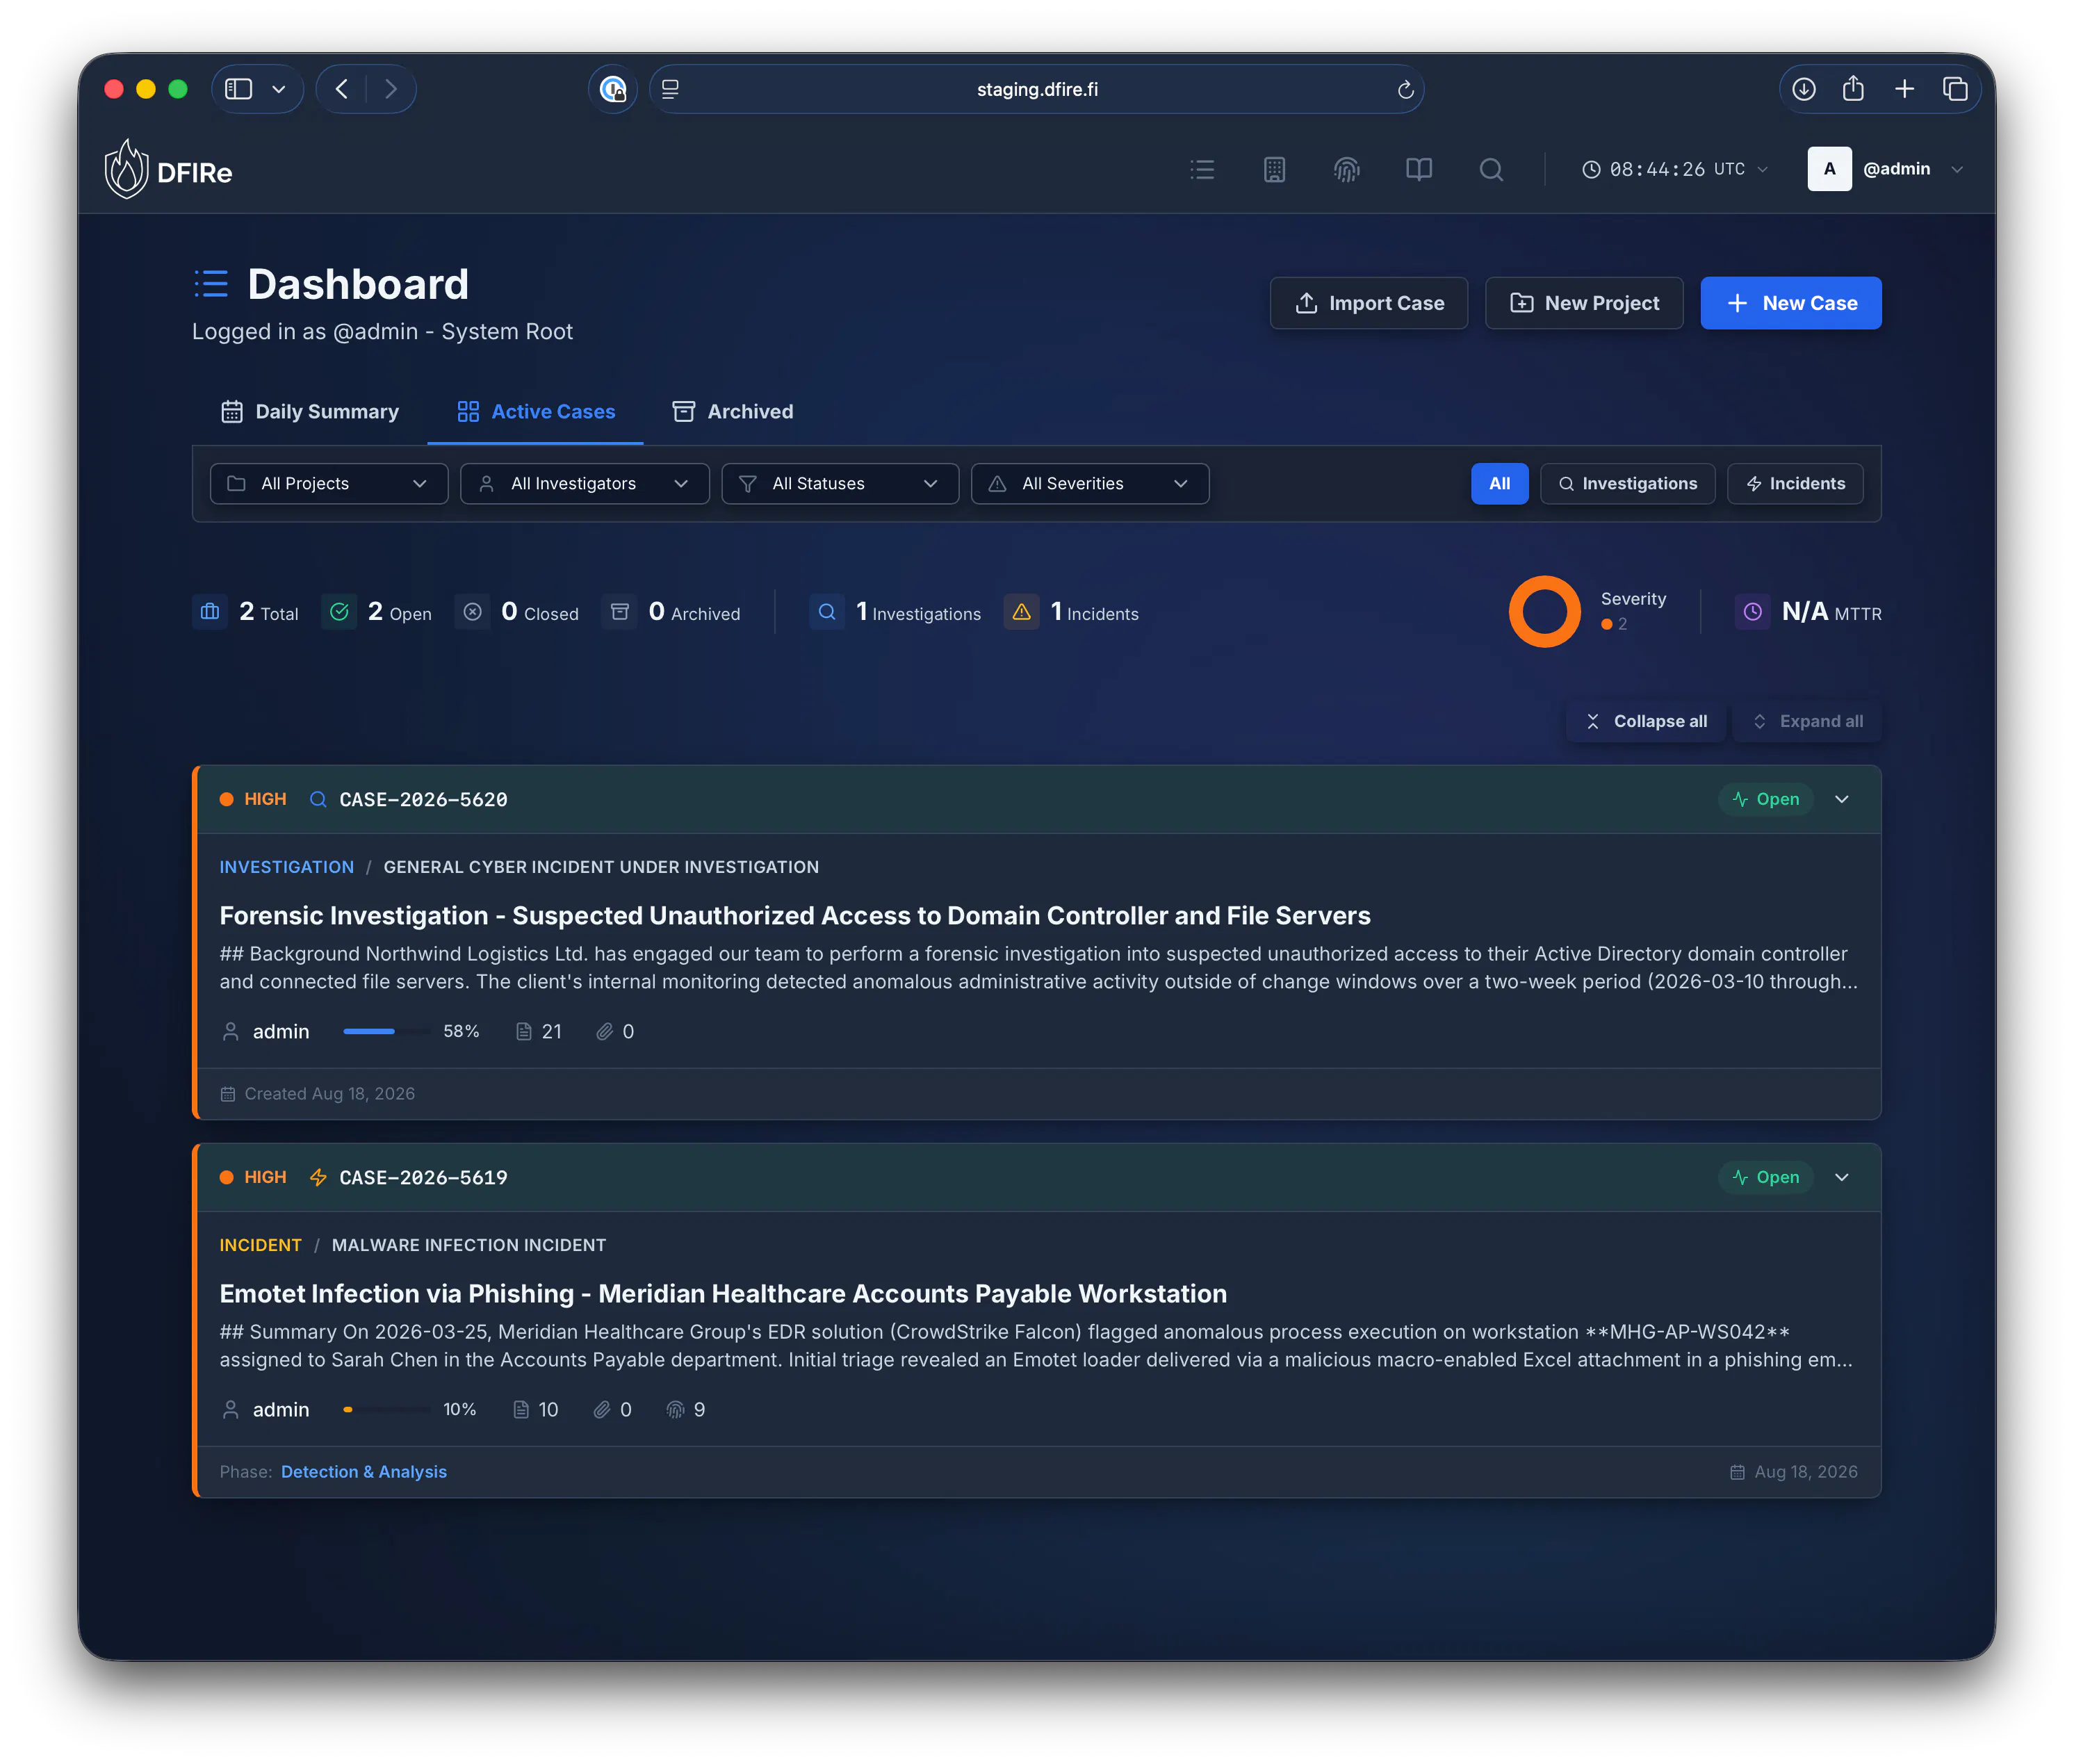This screenshot has height=1764, width=2074.
Task: Select the All case type filter
Action: 1499,483
